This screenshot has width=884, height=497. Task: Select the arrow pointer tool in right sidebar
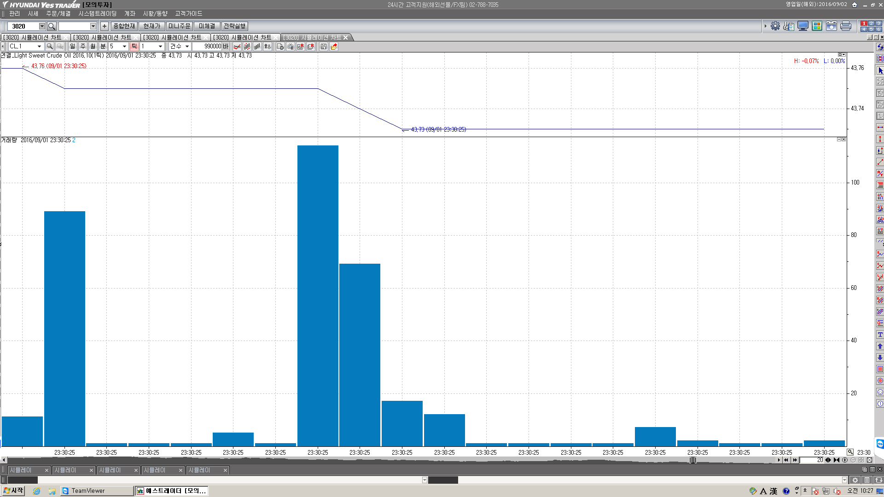[x=880, y=70]
